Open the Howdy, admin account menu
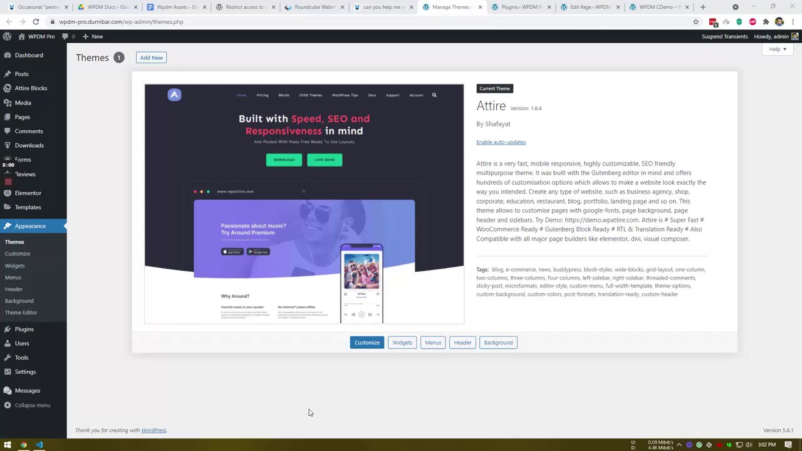 [x=776, y=36]
